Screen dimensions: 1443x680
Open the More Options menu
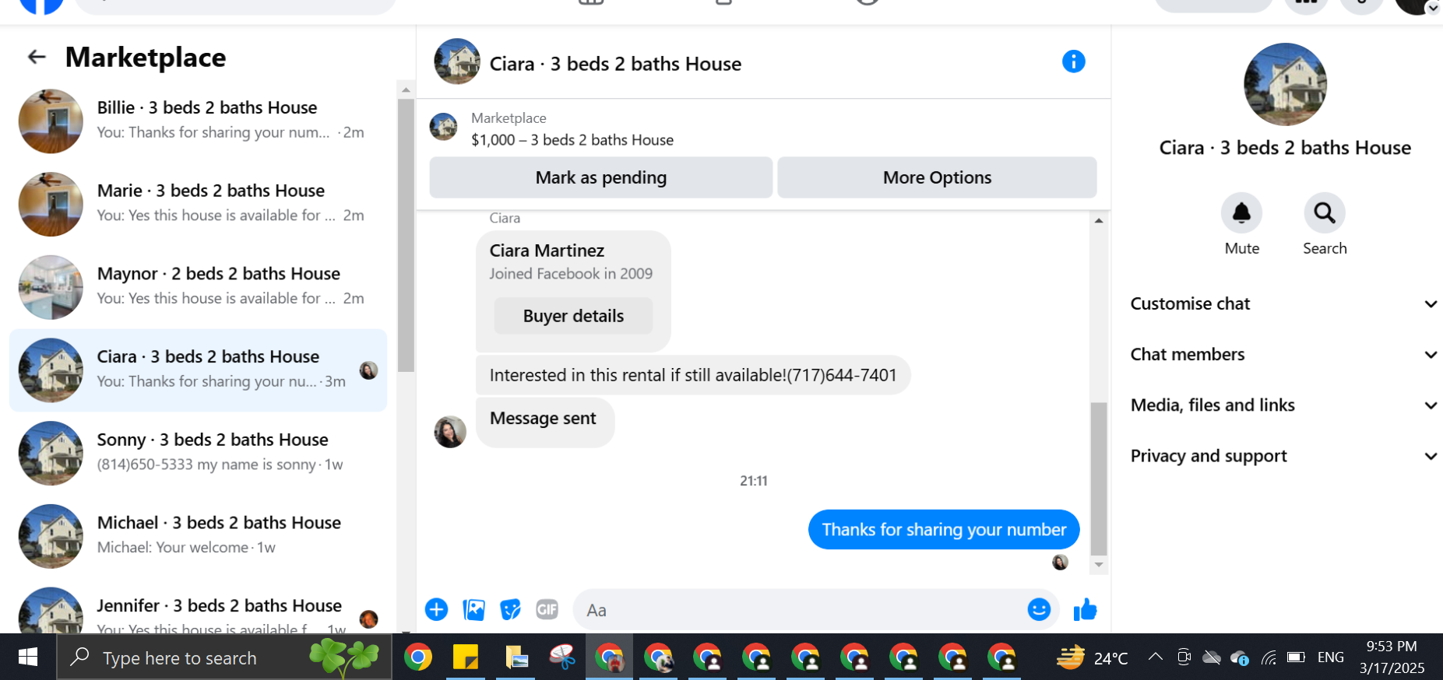coord(937,177)
